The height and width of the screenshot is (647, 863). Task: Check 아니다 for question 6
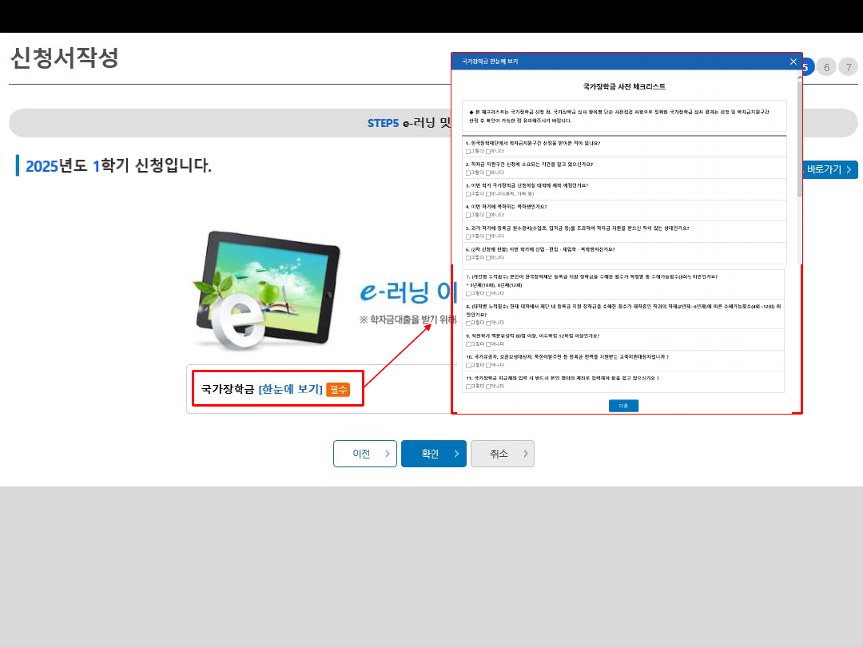coord(488,258)
